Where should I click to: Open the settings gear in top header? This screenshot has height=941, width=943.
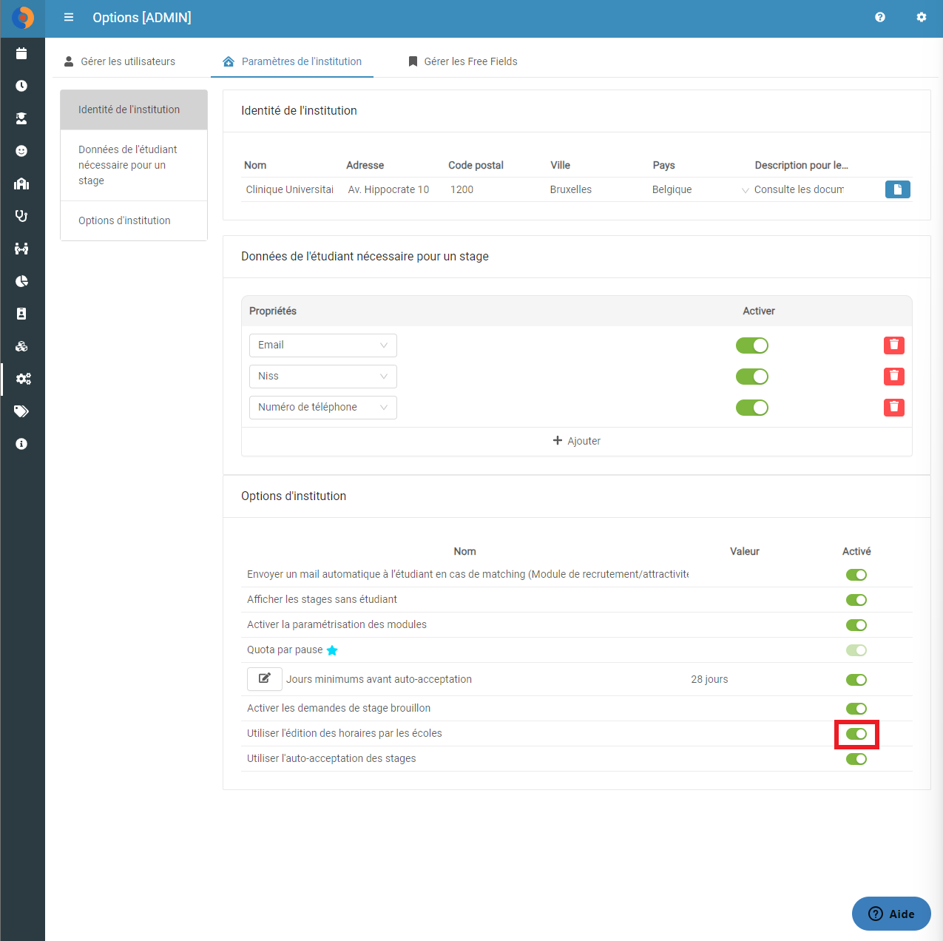click(922, 17)
